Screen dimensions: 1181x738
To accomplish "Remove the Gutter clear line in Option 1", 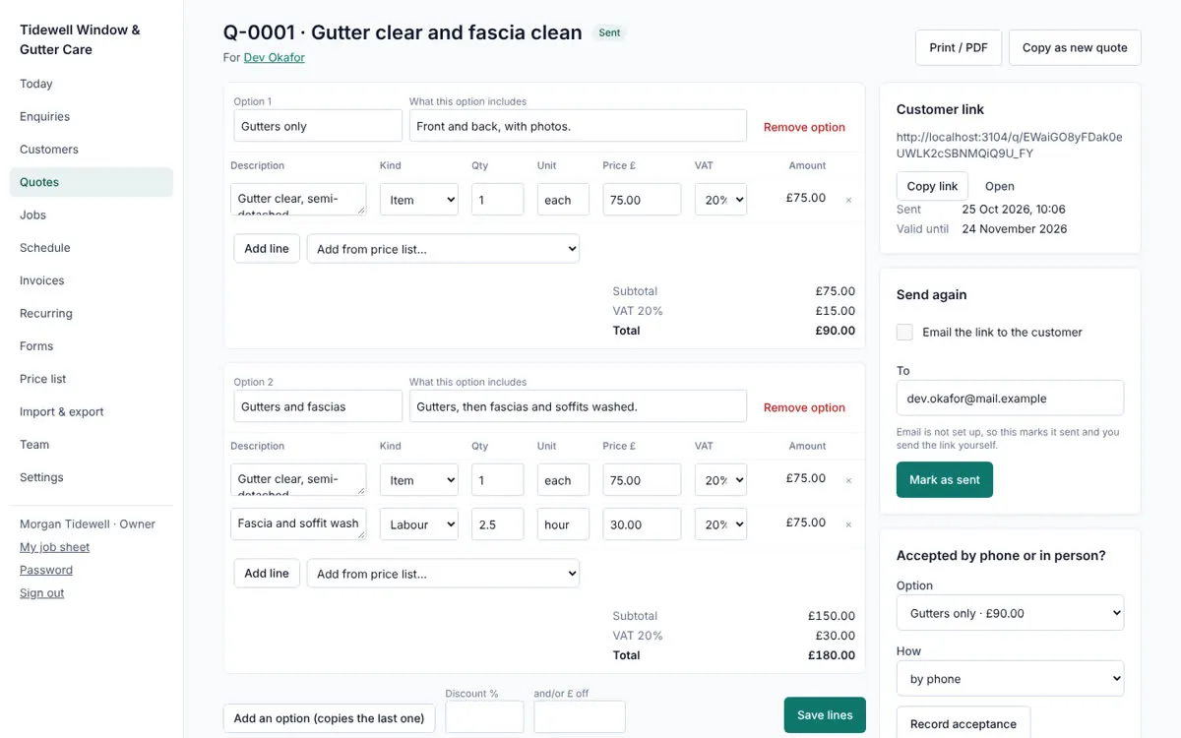I will pos(848,200).
